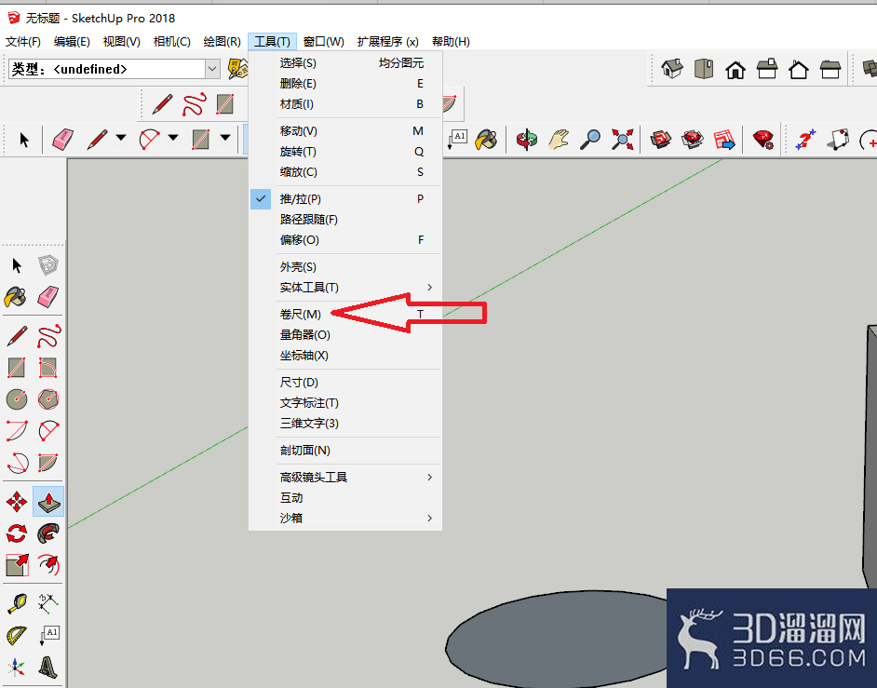
Task: Expand the 沙箱 sandbox submenu
Action: pos(345,518)
